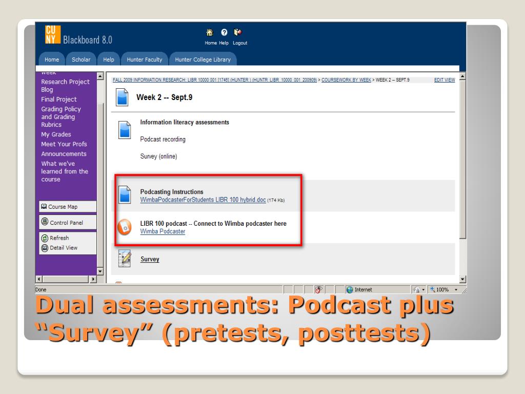Open the WimbaPodcasterForStudents LIBR 100 hybrid.doc link
This screenshot has width=525, height=394.
tap(203, 200)
